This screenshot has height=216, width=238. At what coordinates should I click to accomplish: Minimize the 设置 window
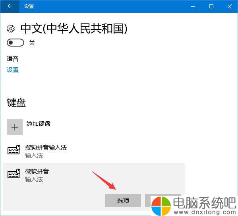(193, 6)
